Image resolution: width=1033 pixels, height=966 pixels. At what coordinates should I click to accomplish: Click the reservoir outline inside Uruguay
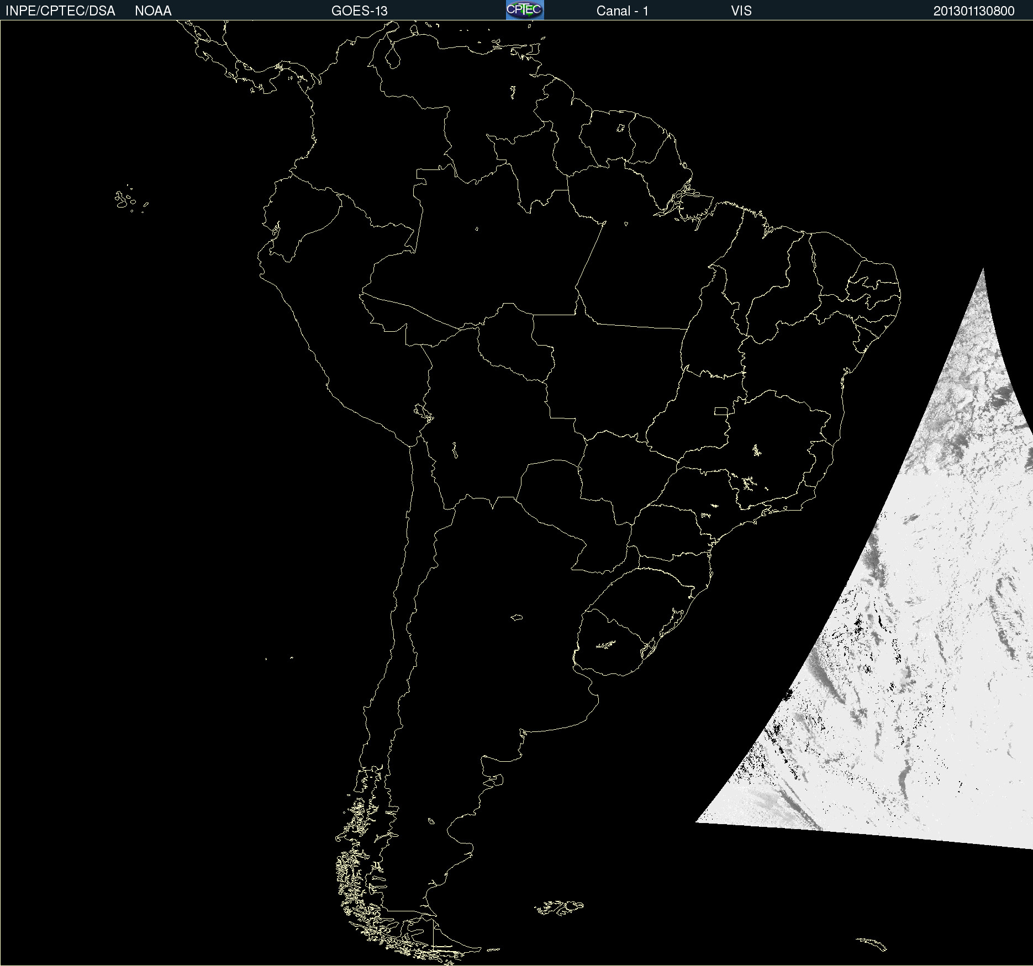click(606, 644)
